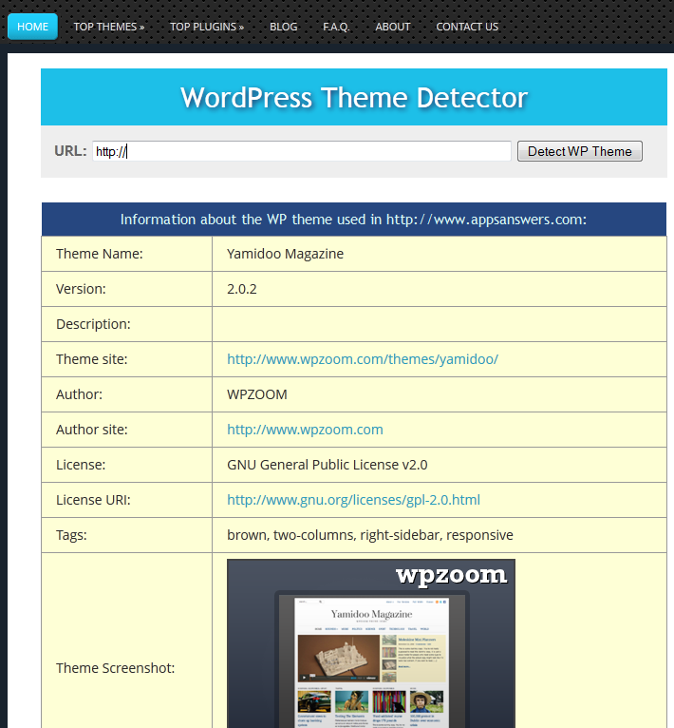This screenshot has height=728, width=674.
Task: Select the version value 2.0.2
Action: click(x=242, y=289)
